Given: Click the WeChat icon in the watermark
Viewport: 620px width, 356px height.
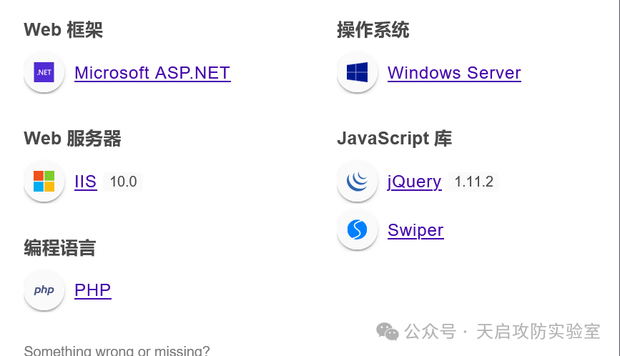Looking at the screenshot, I should 387,331.
